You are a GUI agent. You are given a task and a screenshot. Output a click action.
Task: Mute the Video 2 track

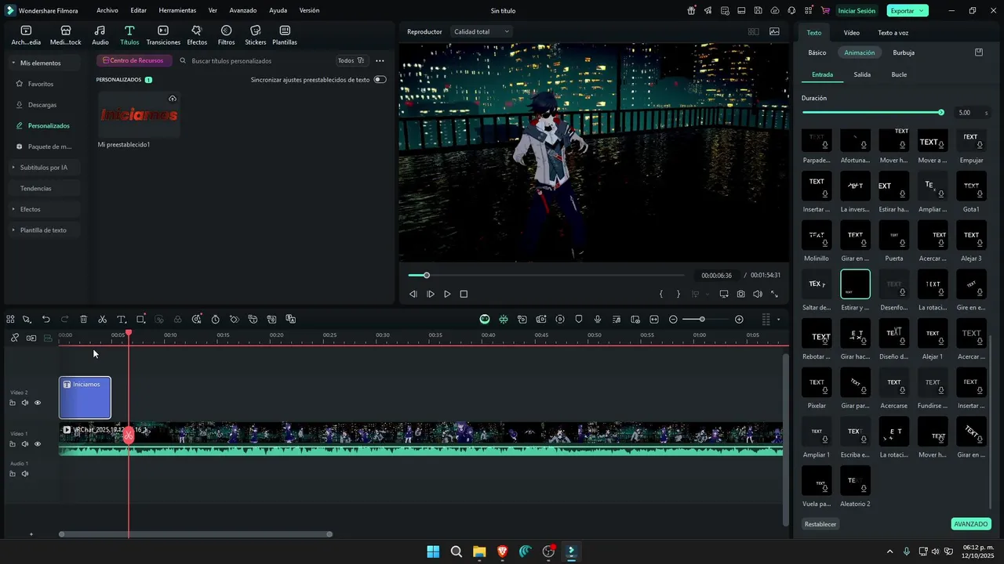(x=25, y=403)
